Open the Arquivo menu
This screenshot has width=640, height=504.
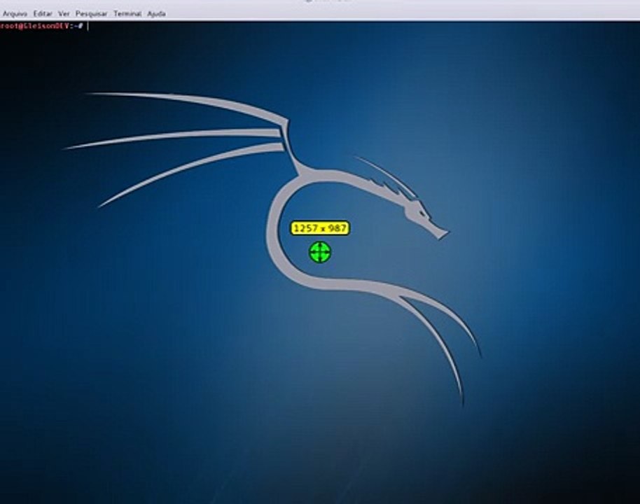tap(15, 14)
